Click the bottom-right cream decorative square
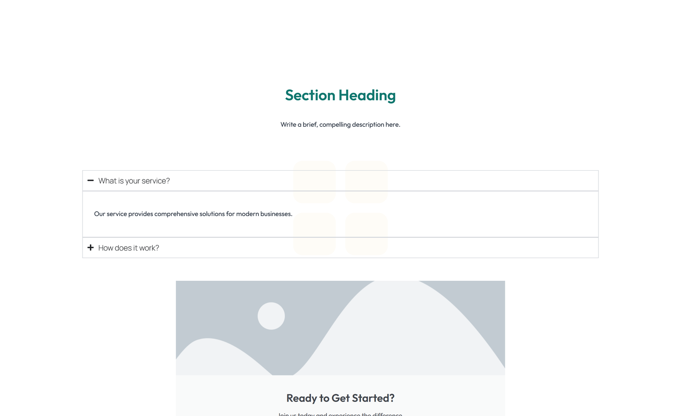 [366, 234]
